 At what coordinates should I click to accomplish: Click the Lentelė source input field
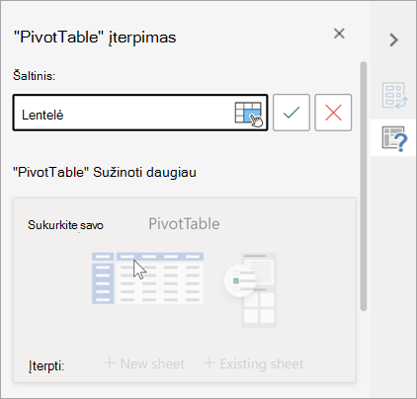140,113
